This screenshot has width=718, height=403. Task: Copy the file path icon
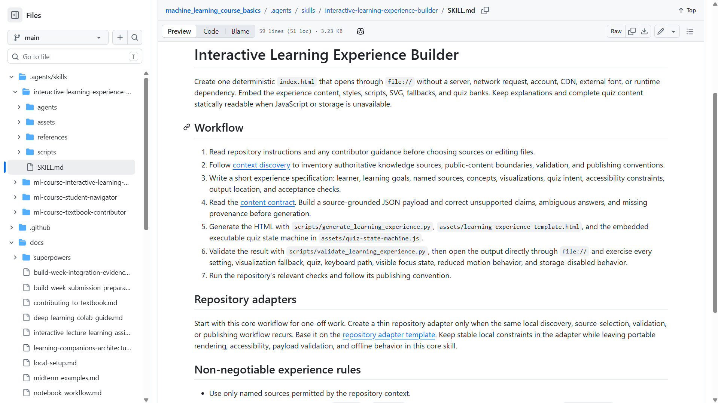pyautogui.click(x=485, y=10)
